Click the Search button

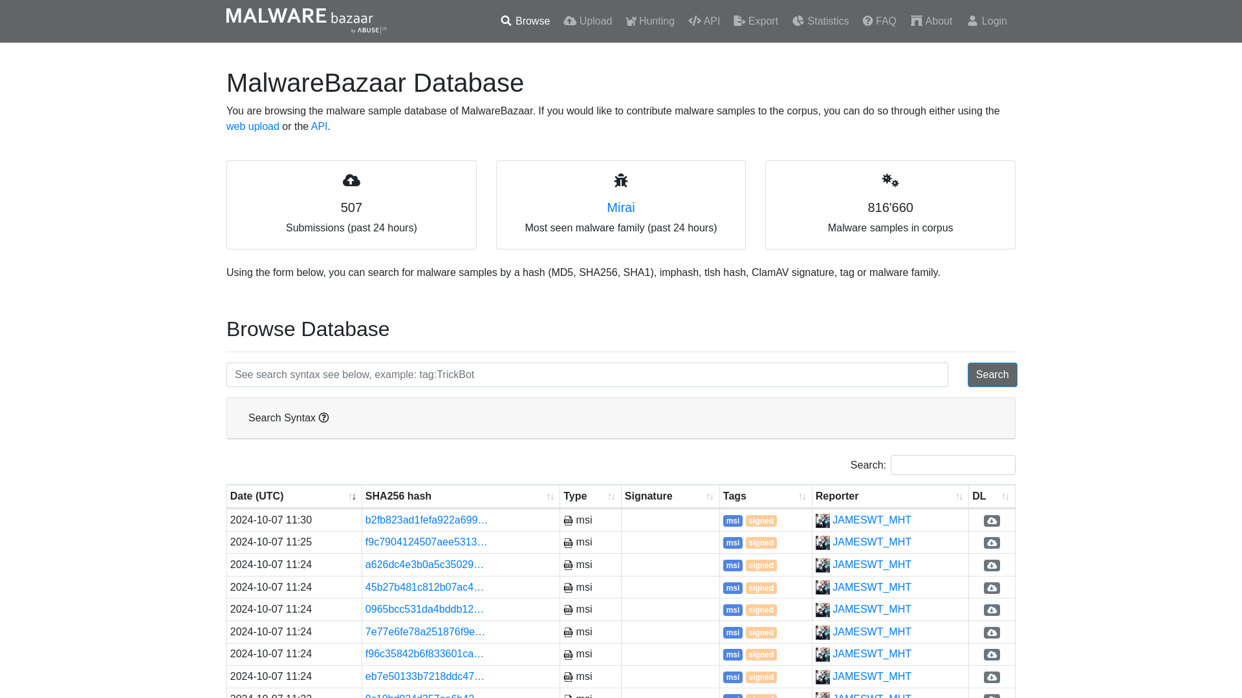992,374
